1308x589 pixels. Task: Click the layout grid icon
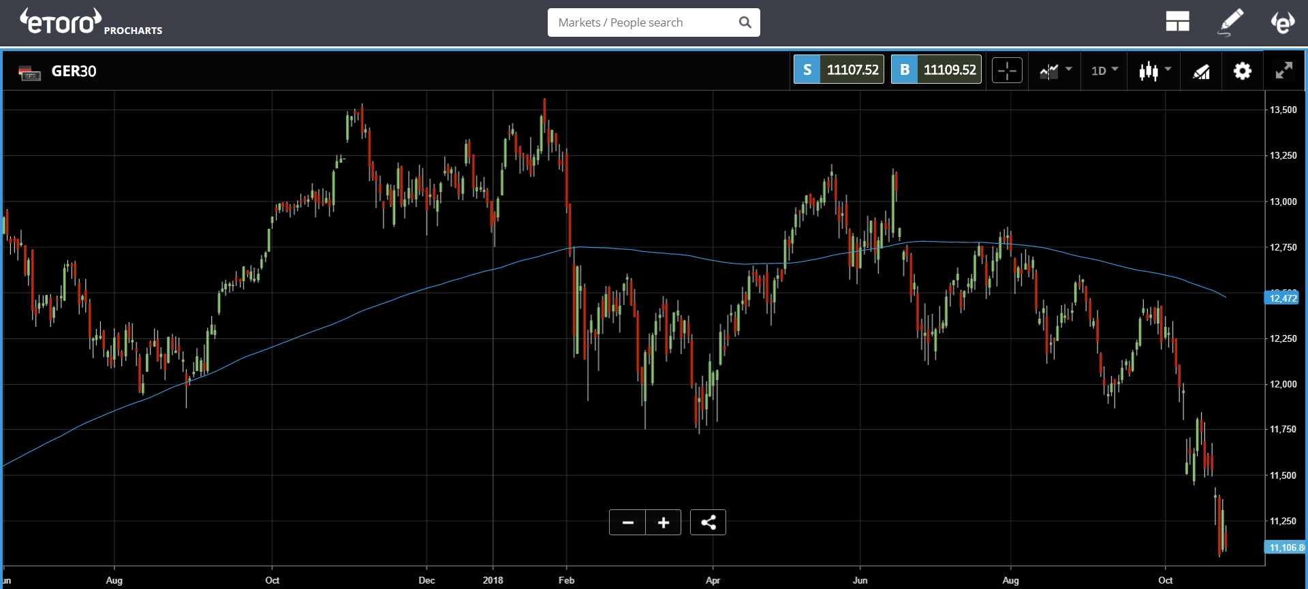pos(1177,22)
